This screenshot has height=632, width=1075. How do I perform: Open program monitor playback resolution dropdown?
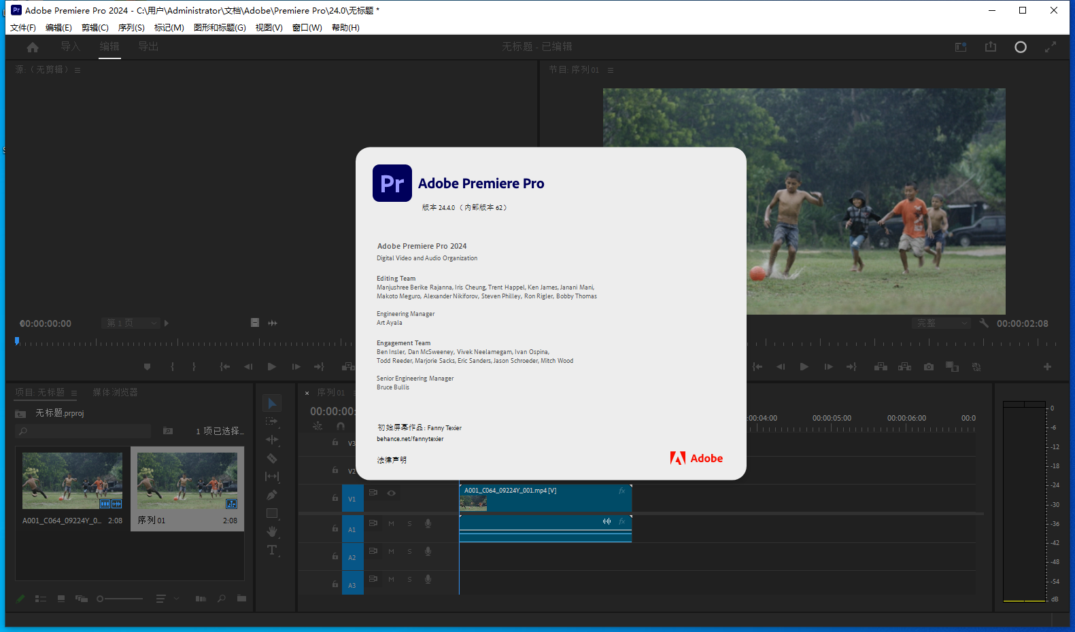tap(941, 323)
